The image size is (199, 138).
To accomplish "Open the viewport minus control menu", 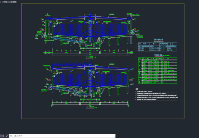I will click(1, 2).
